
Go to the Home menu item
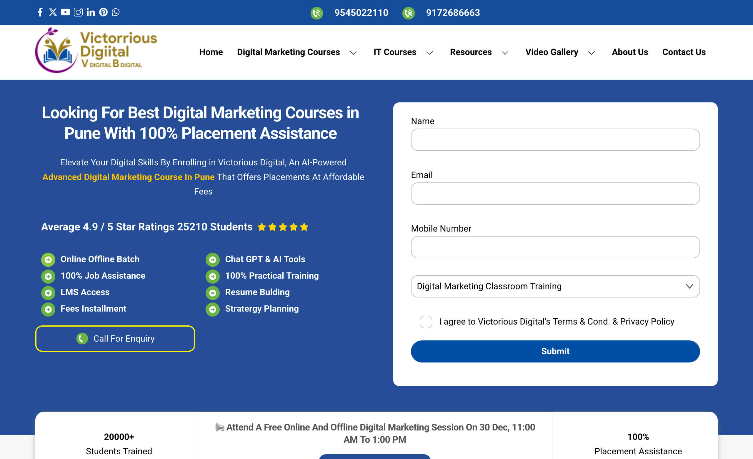pyautogui.click(x=211, y=52)
